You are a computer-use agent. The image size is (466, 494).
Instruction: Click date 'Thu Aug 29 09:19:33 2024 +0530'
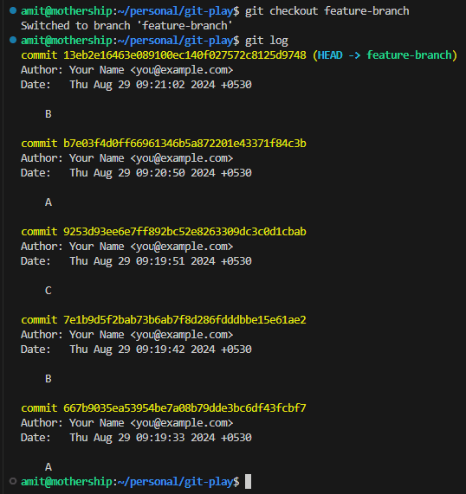pyautogui.click(x=160, y=438)
